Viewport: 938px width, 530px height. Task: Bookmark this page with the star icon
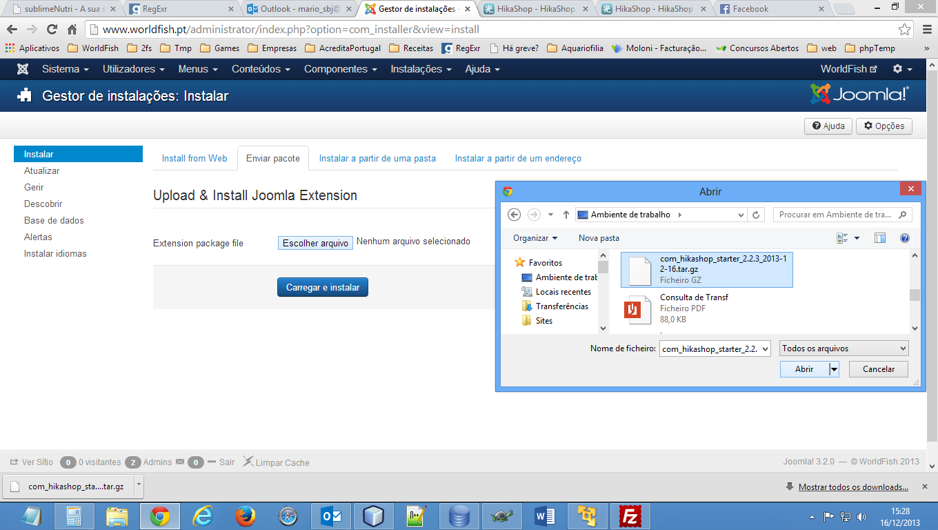click(904, 30)
